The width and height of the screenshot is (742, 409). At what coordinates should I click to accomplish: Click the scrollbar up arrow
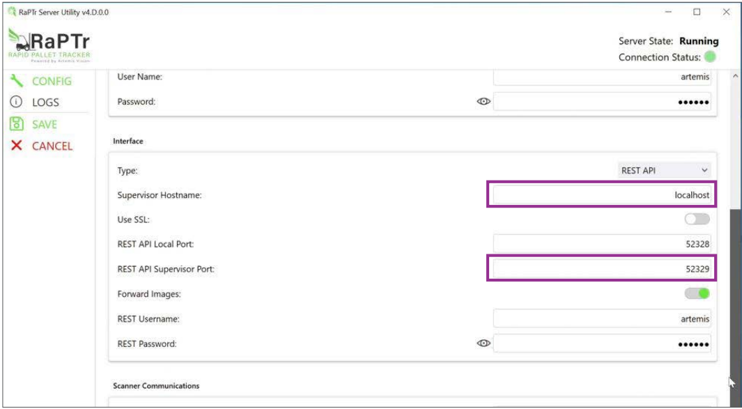[x=735, y=75]
